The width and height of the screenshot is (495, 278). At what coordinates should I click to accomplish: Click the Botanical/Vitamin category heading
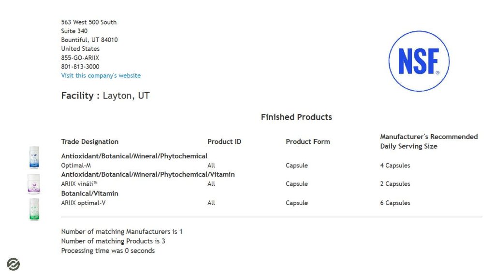89,194
